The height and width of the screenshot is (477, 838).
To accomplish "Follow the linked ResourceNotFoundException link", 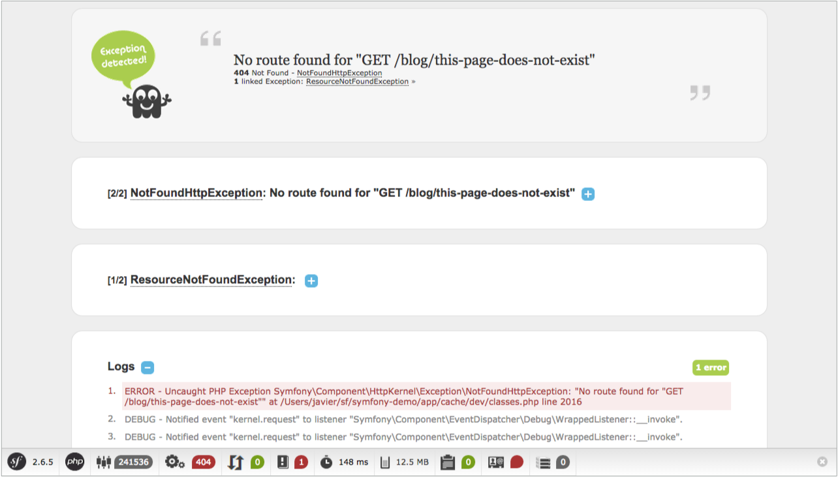I will 357,82.
